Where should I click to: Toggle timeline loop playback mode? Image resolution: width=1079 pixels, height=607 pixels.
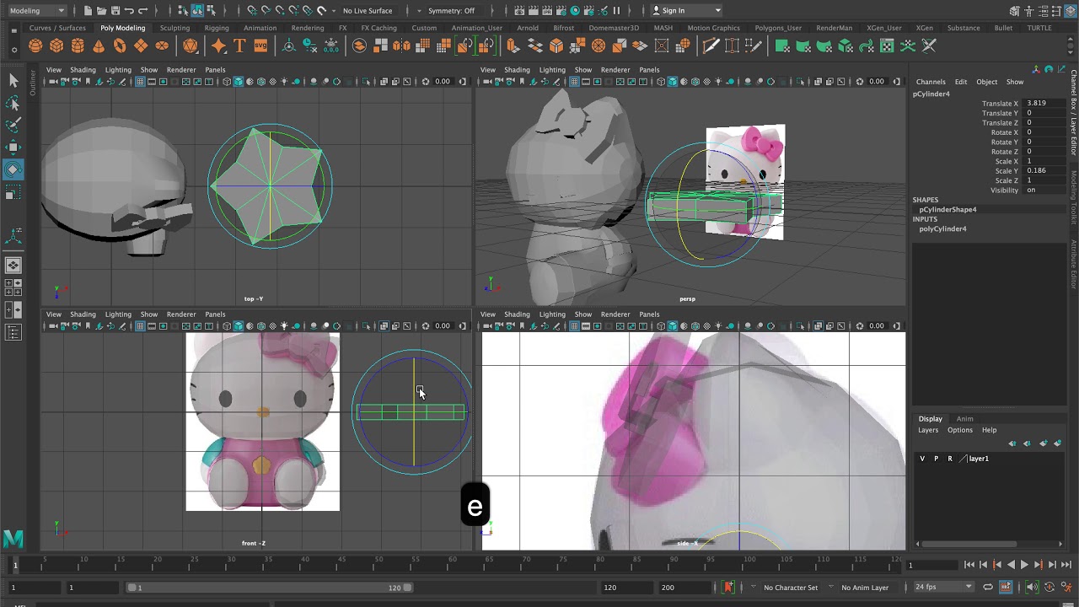click(988, 587)
